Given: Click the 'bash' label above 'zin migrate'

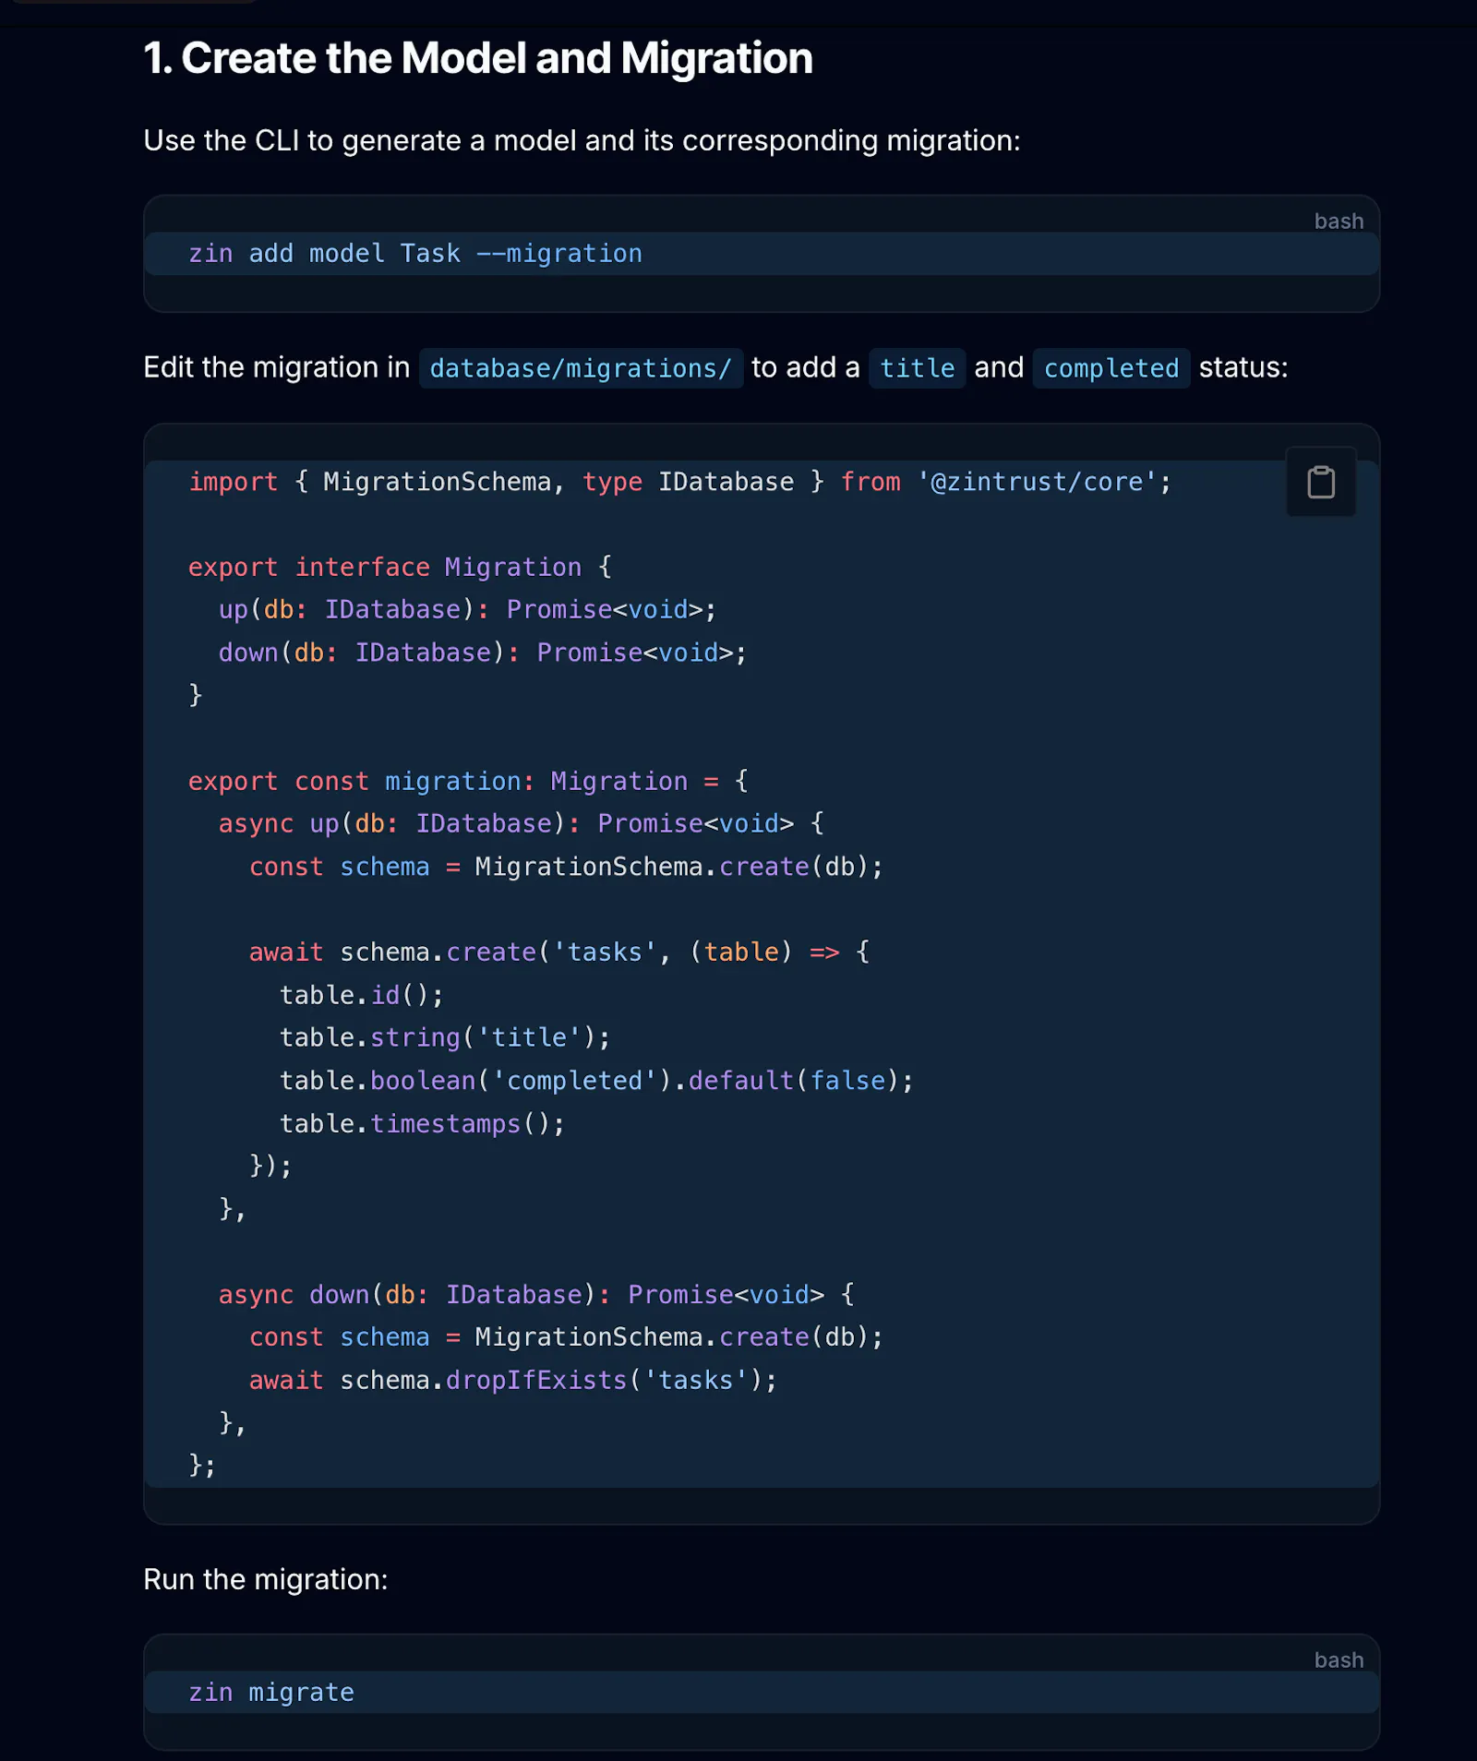Looking at the screenshot, I should point(1339,1659).
